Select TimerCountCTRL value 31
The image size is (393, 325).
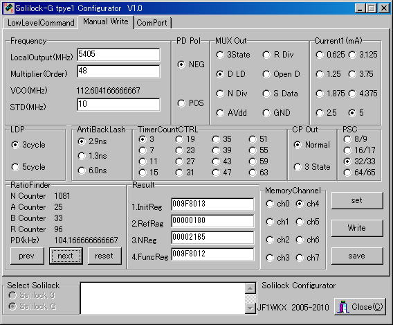tap(185, 173)
